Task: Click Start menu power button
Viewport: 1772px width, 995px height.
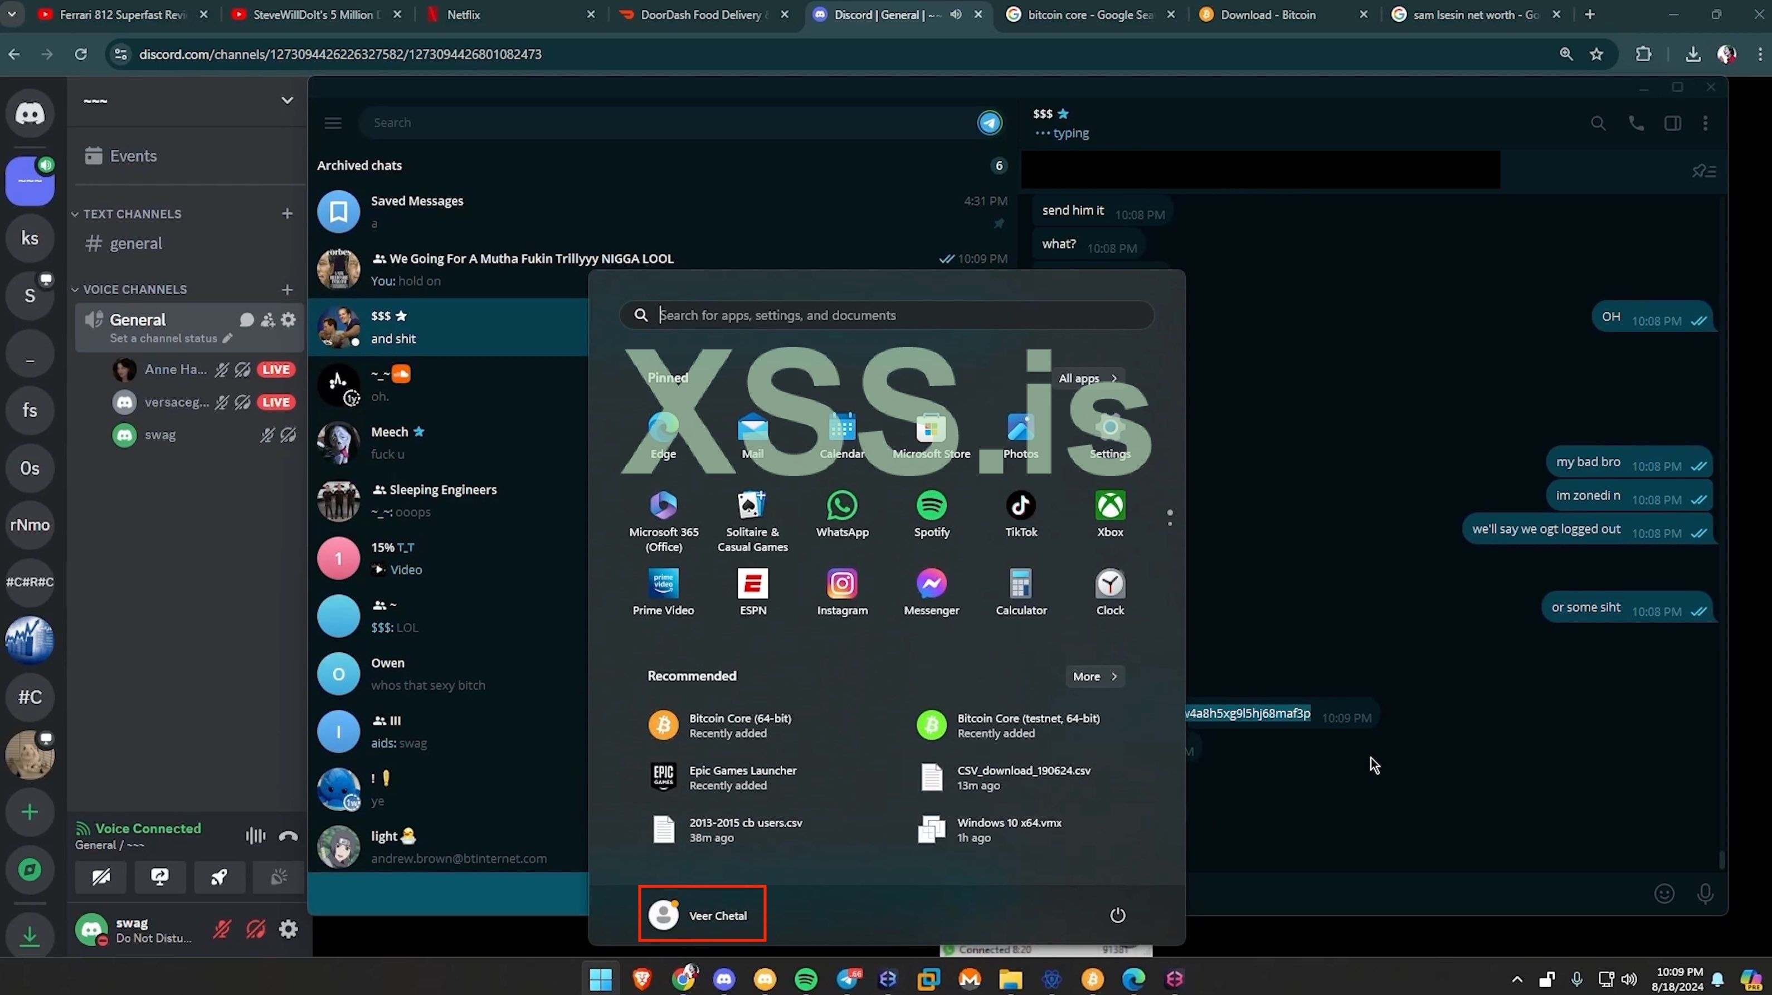Action: point(1117,915)
